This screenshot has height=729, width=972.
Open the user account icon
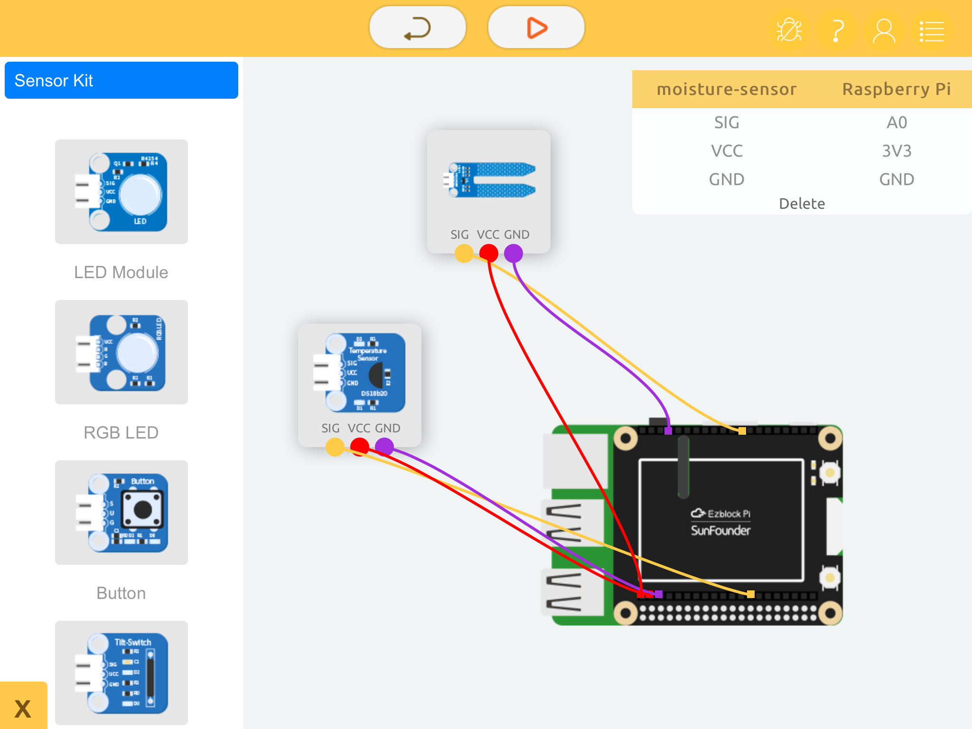pos(884,31)
